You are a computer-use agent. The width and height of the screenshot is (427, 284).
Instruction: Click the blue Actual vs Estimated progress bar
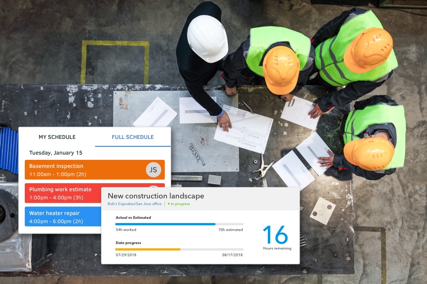(179, 224)
